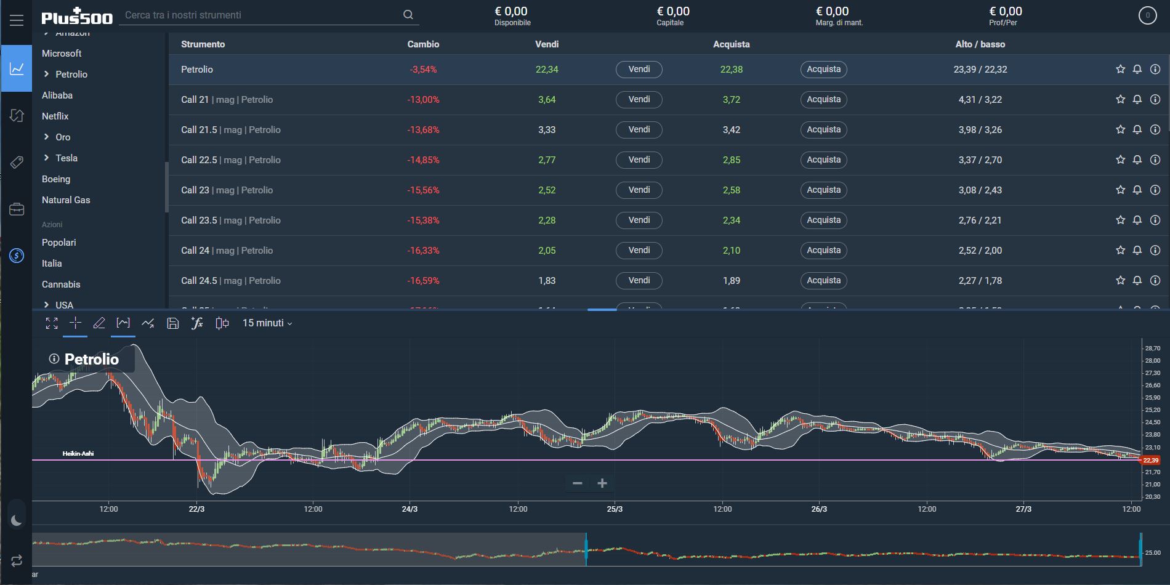Open the notifications circle at top right
1170x585 pixels.
1147,15
